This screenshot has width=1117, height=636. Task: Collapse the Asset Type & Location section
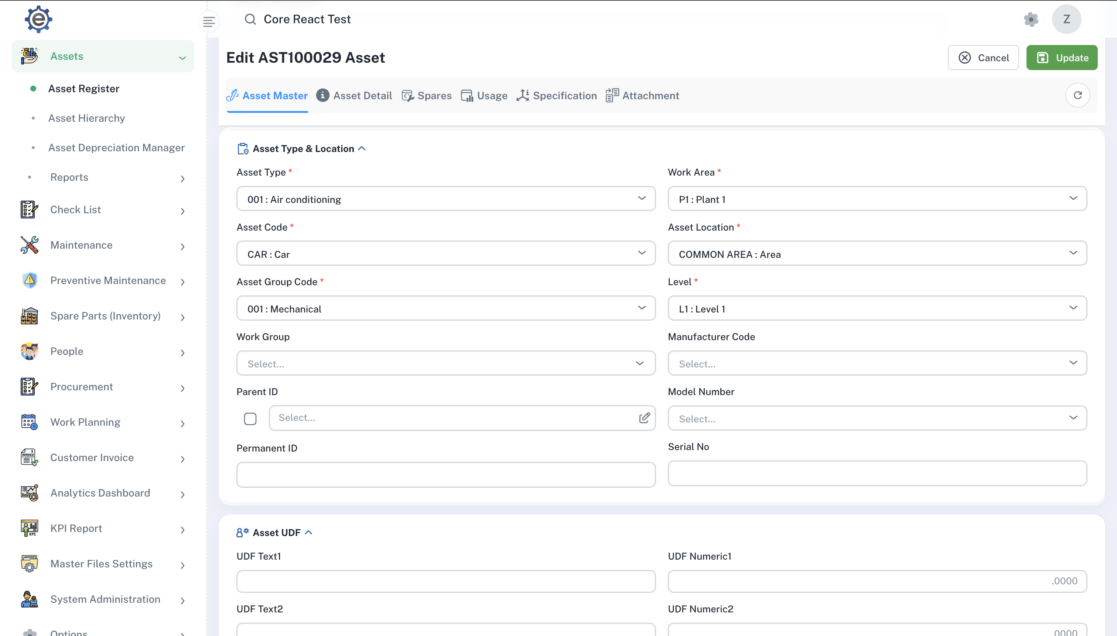pyautogui.click(x=362, y=149)
